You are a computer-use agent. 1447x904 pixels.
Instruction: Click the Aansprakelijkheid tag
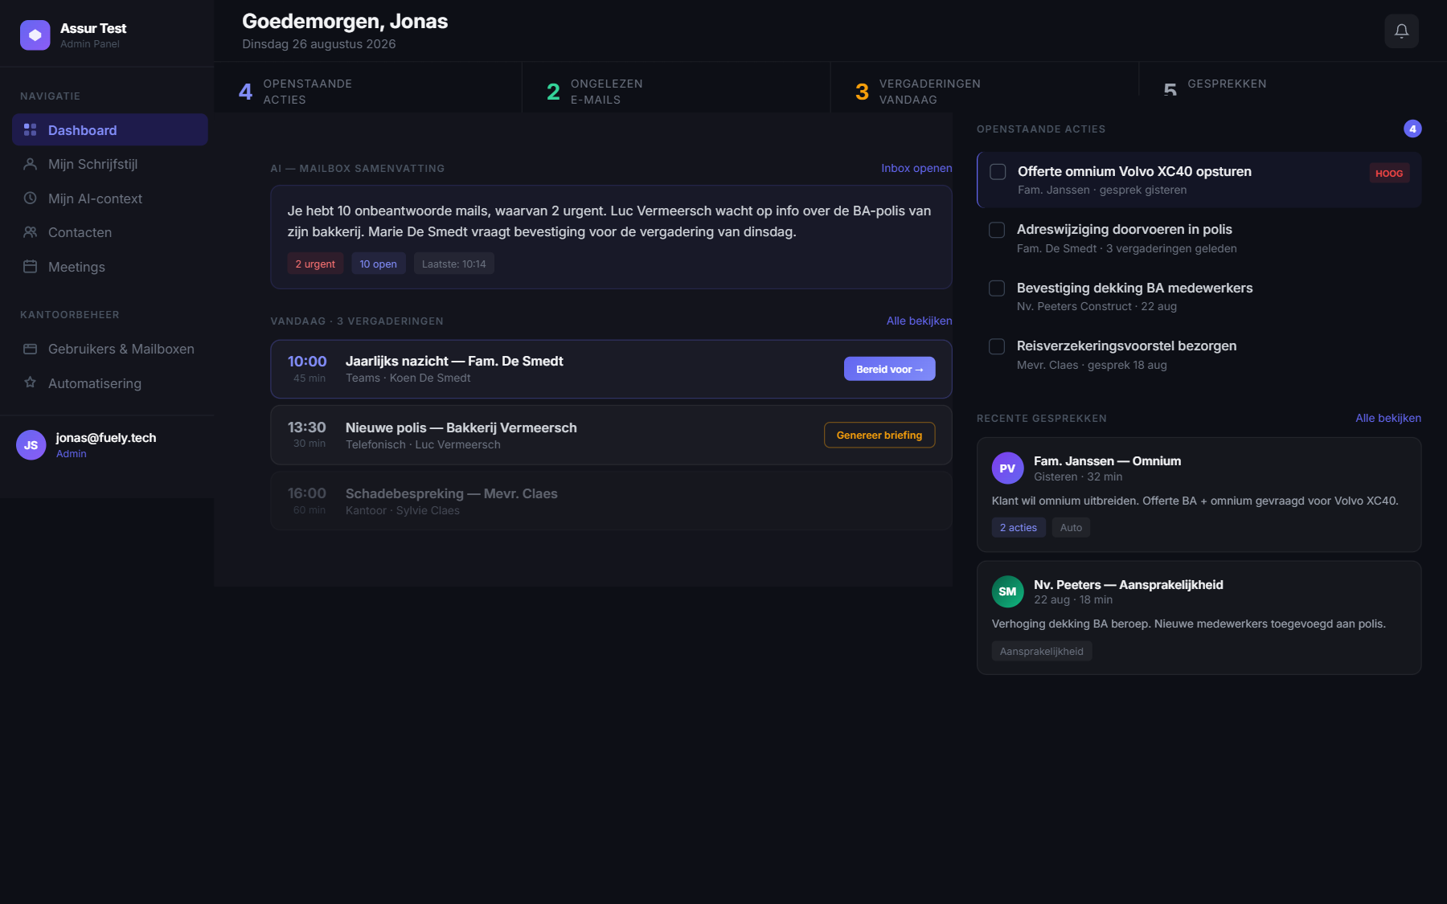[x=1041, y=651]
